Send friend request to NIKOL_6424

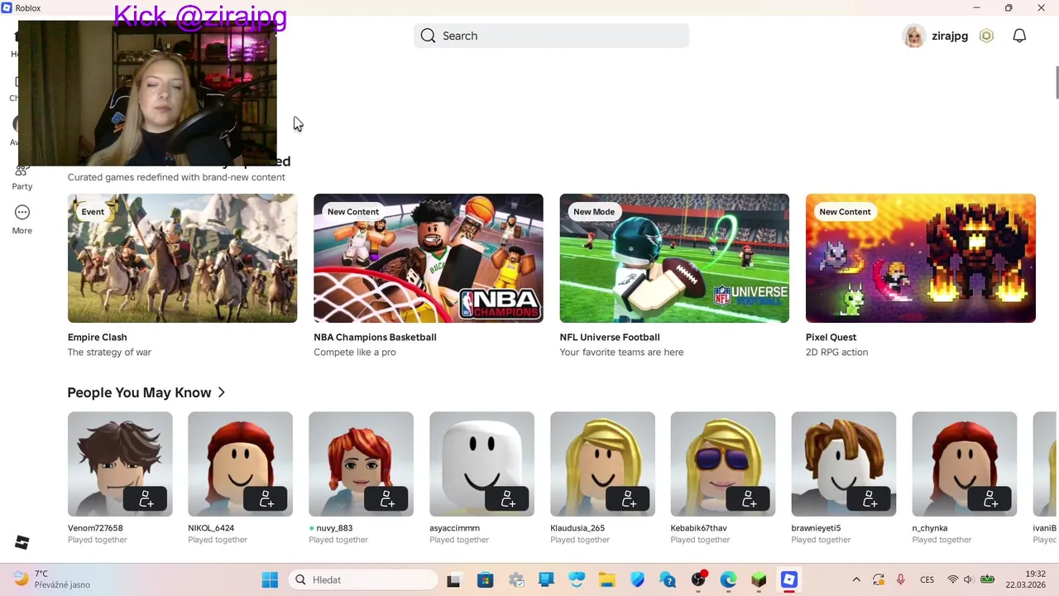[266, 499]
